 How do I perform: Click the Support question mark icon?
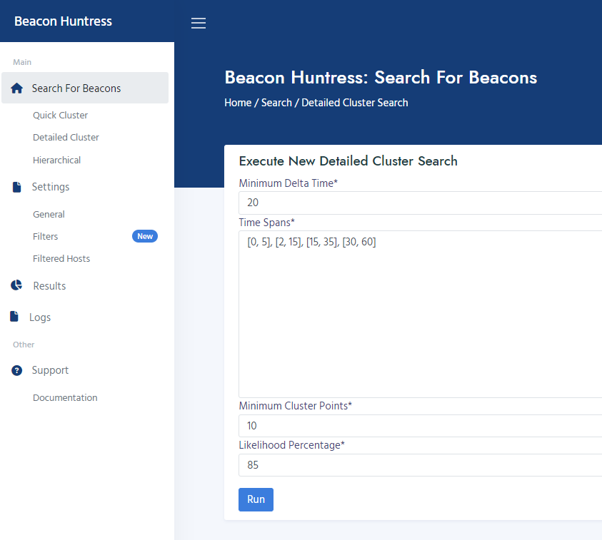(16, 370)
